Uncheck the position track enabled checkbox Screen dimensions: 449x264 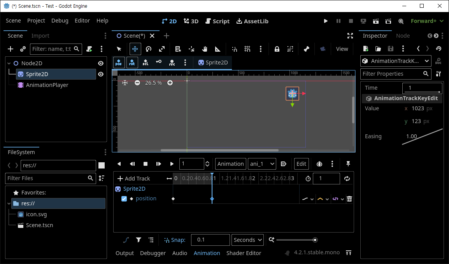124,199
